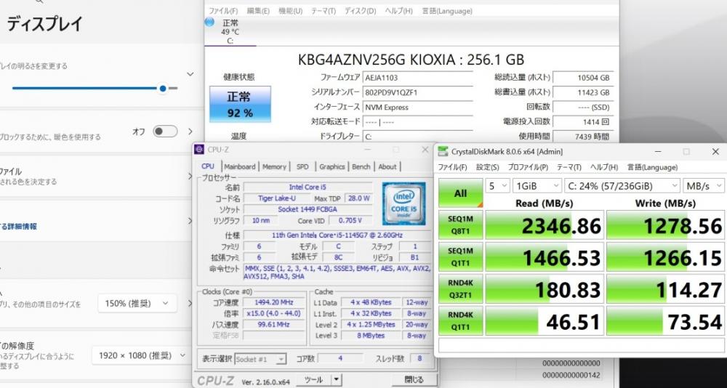Switch to the Mainboard tab in CPU-Z

(x=240, y=166)
